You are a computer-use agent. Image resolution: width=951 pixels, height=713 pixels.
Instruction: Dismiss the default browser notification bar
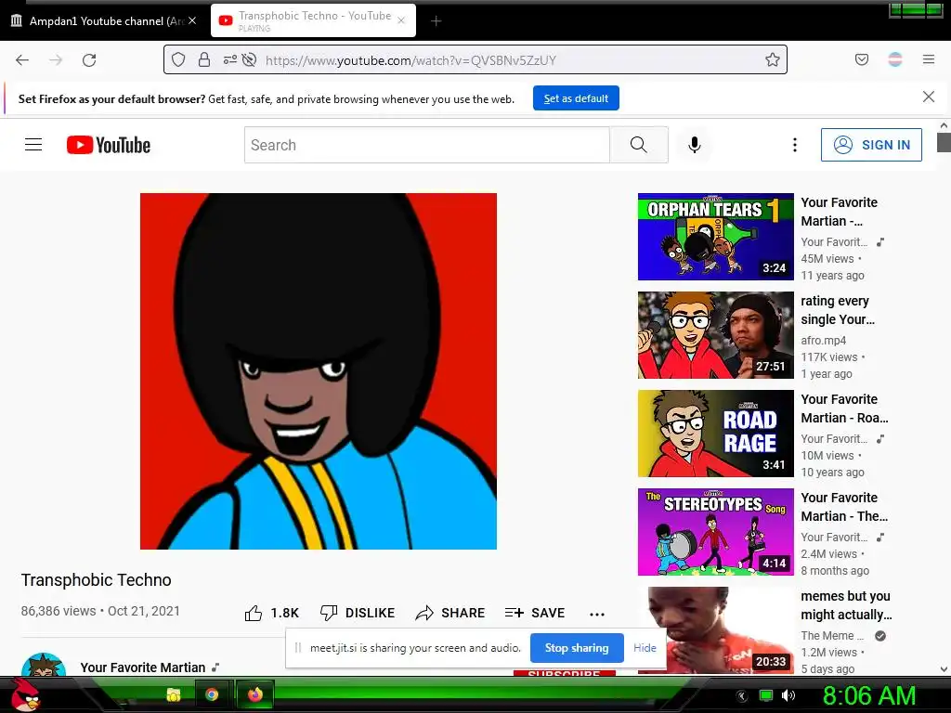[x=929, y=97]
